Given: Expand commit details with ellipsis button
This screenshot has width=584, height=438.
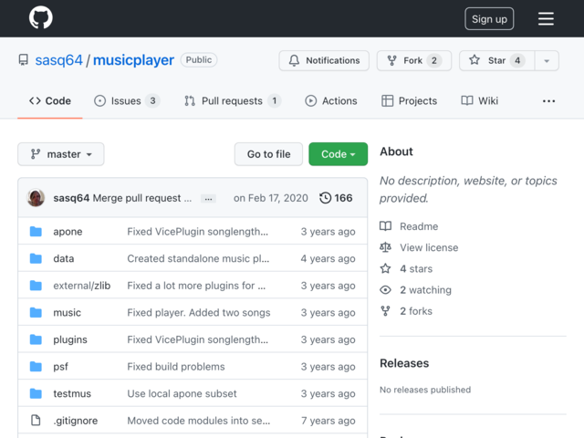Looking at the screenshot, I should coord(208,199).
